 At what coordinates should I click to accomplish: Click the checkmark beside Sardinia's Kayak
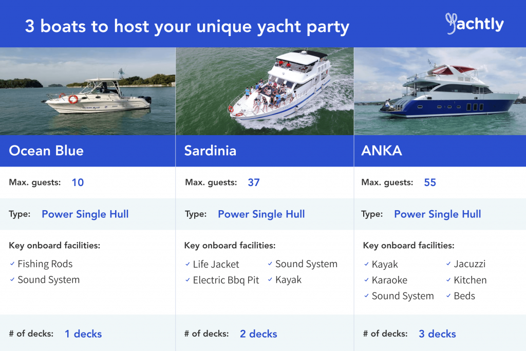(270, 280)
